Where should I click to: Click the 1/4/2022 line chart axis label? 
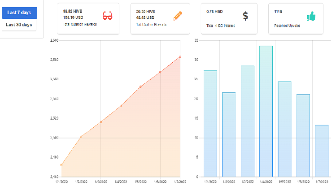121,182
